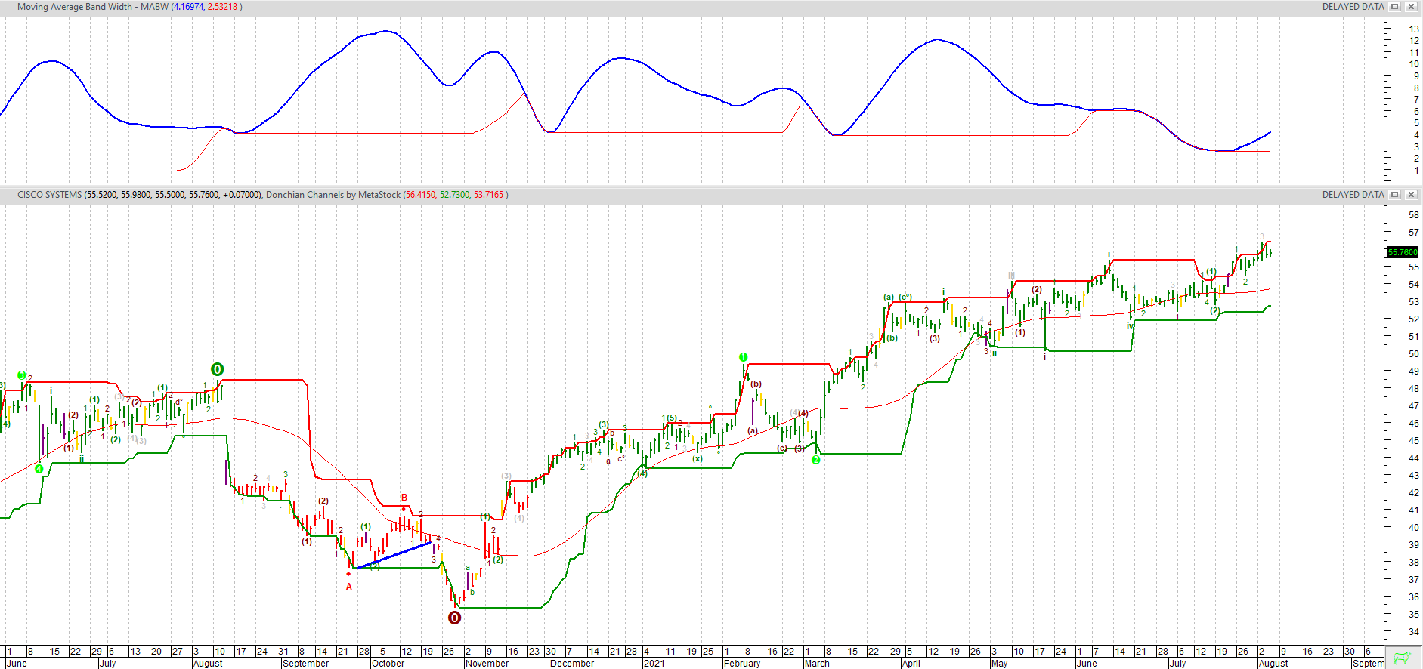Screen dimensions: 1423x669
Task: Select the red 'A' wave label
Action: pos(349,587)
